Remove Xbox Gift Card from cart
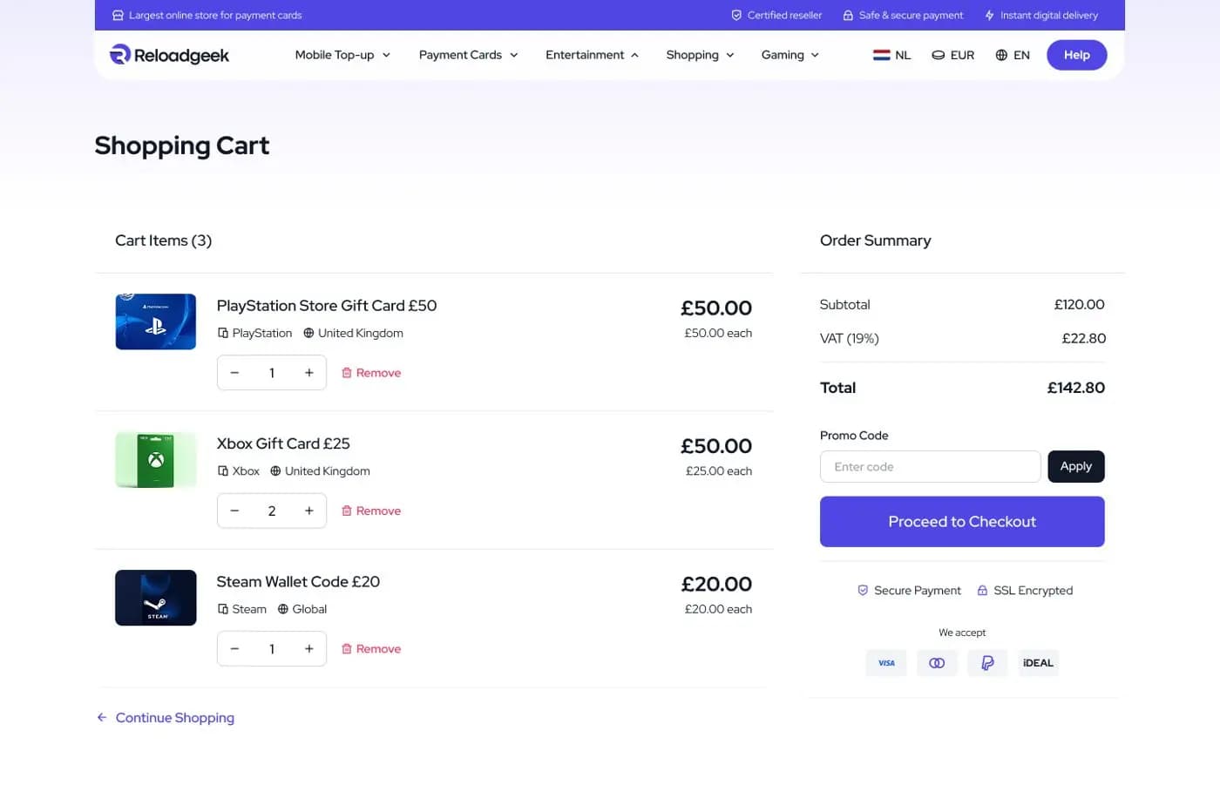The image size is (1220, 785). click(371, 511)
